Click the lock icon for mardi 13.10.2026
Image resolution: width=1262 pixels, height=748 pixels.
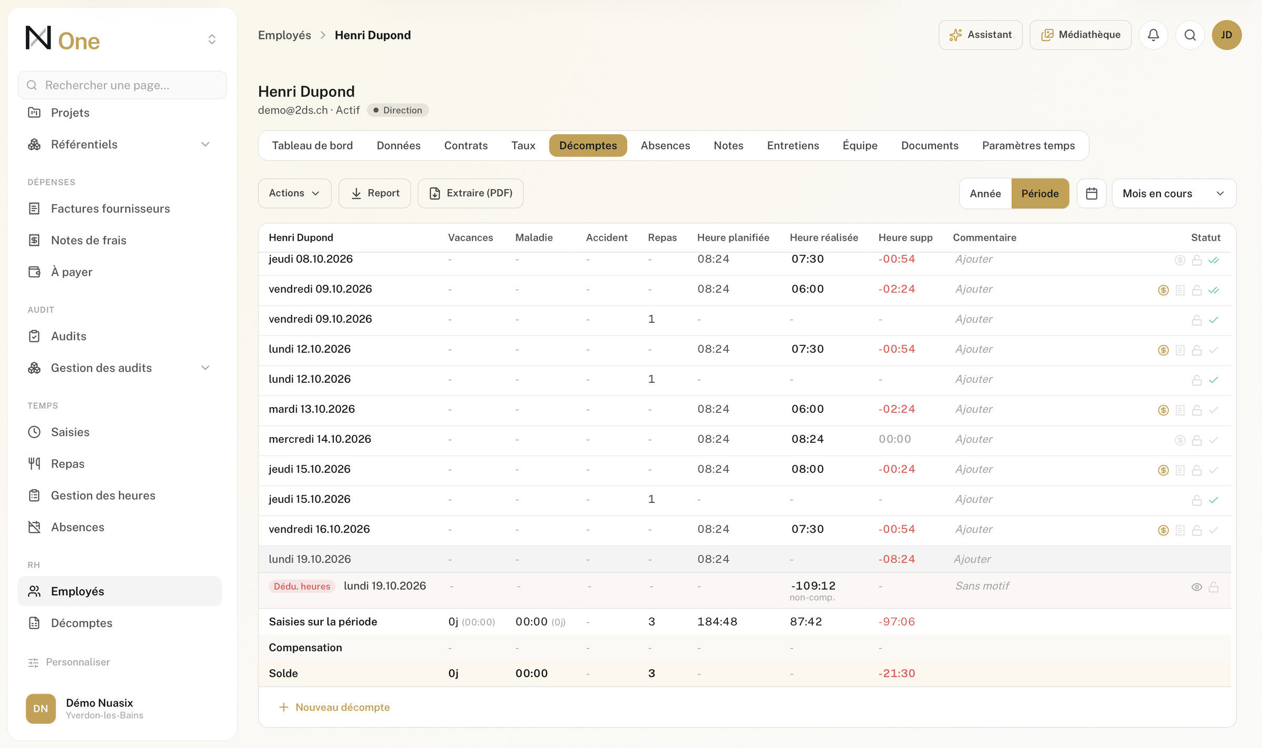(1197, 410)
